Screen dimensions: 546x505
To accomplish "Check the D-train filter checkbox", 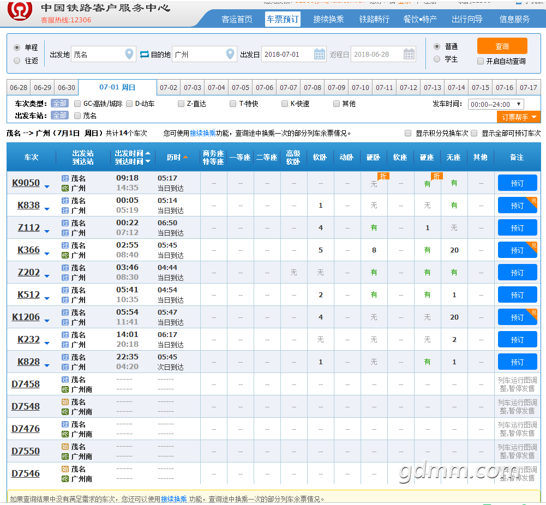I will [129, 104].
